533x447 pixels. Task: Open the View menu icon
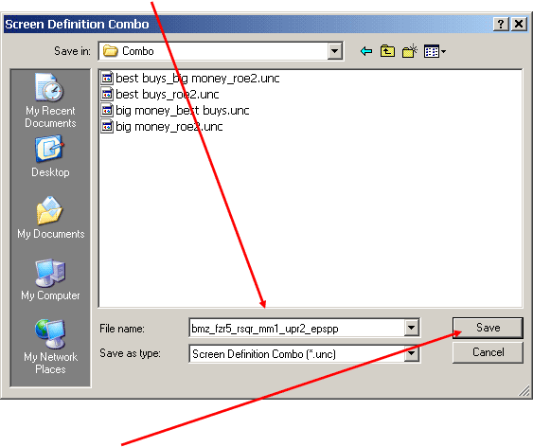coord(435,52)
